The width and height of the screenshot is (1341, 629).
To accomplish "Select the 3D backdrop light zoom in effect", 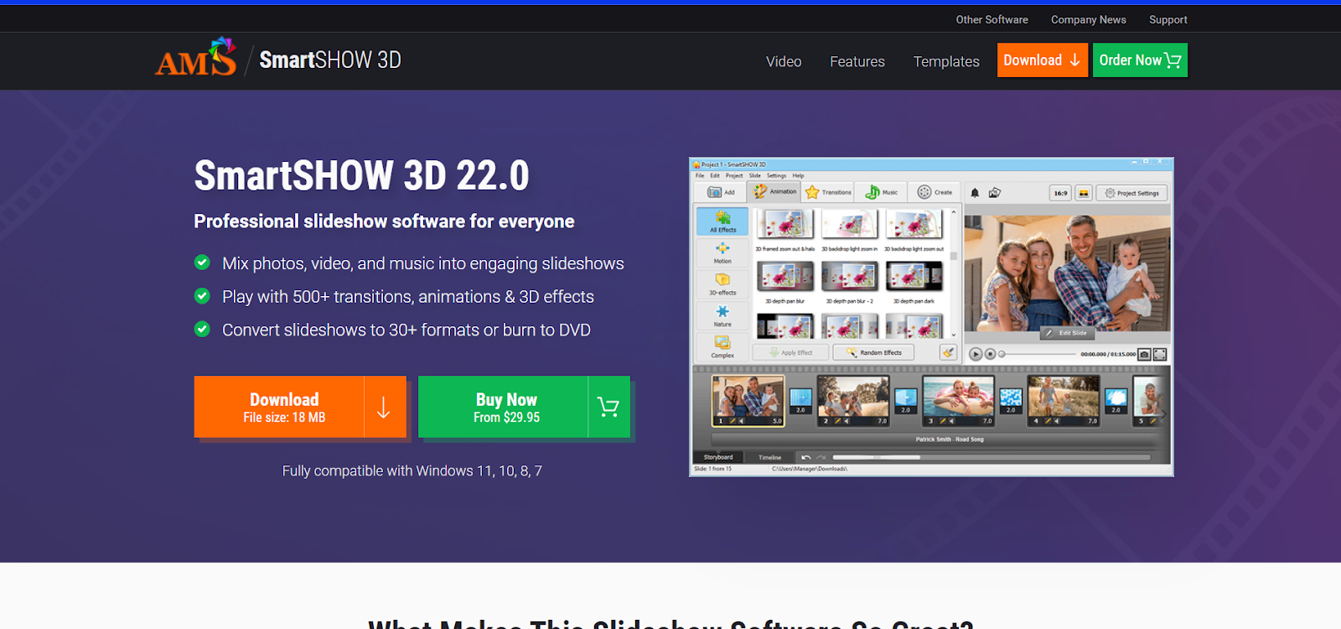I will point(849,230).
